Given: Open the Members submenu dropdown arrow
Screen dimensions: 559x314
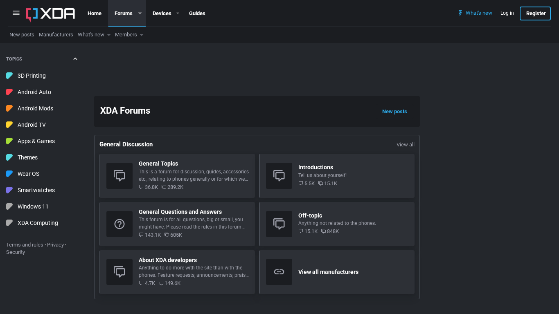Looking at the screenshot, I should point(142,35).
